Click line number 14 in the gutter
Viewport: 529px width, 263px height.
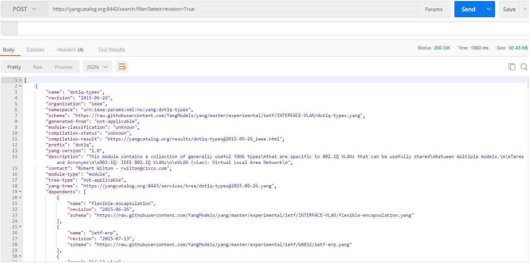14,156
